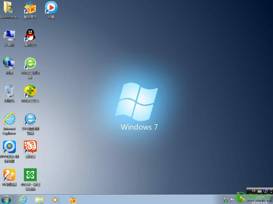Viewport: 273px width, 204px height.
Task: Launch Tencent QQ
Action: 30,35
